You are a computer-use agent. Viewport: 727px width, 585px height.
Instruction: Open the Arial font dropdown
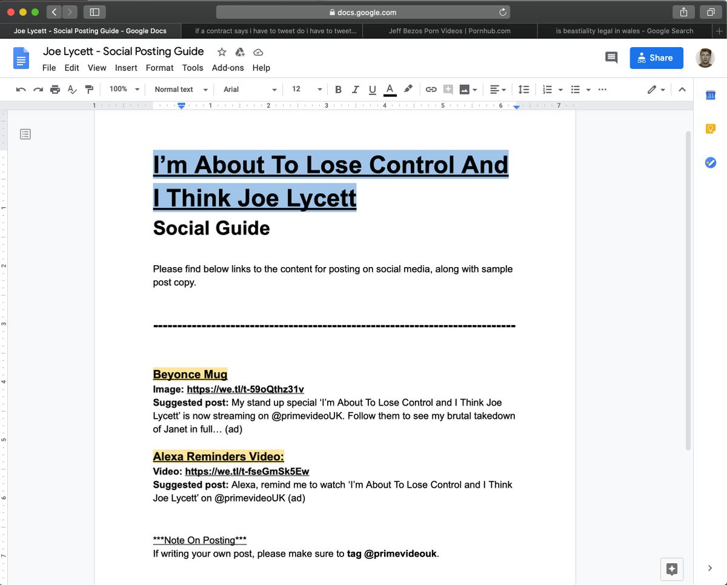pos(250,90)
